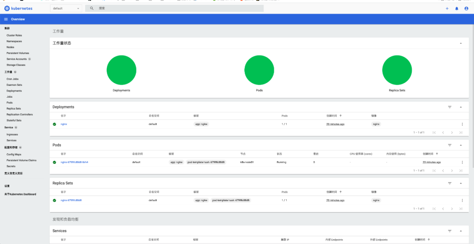The image size is (474, 244).
Task: Open the nginx-6799fc88d8 replica set link
Action: tap(71, 200)
